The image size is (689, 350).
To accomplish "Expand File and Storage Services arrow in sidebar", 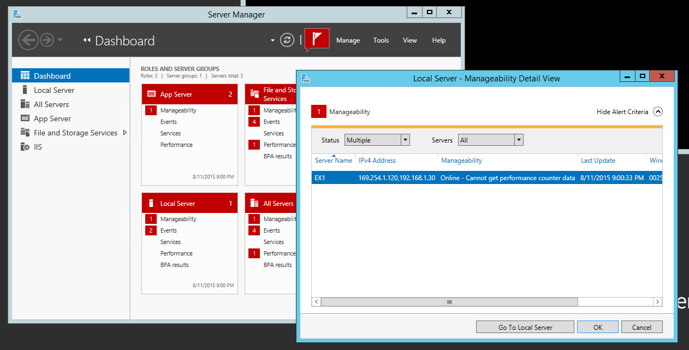I will [124, 132].
